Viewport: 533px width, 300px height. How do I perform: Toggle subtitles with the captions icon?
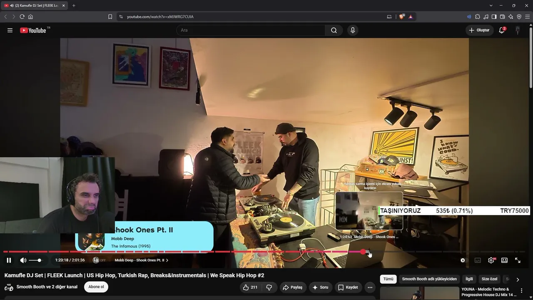[x=478, y=260]
